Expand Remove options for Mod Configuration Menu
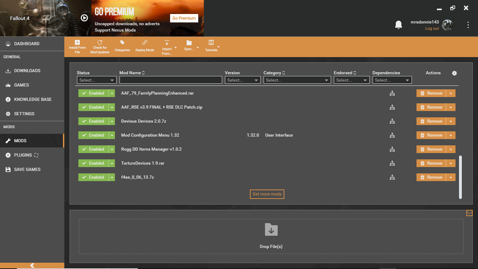The height and width of the screenshot is (269, 478). point(451,135)
